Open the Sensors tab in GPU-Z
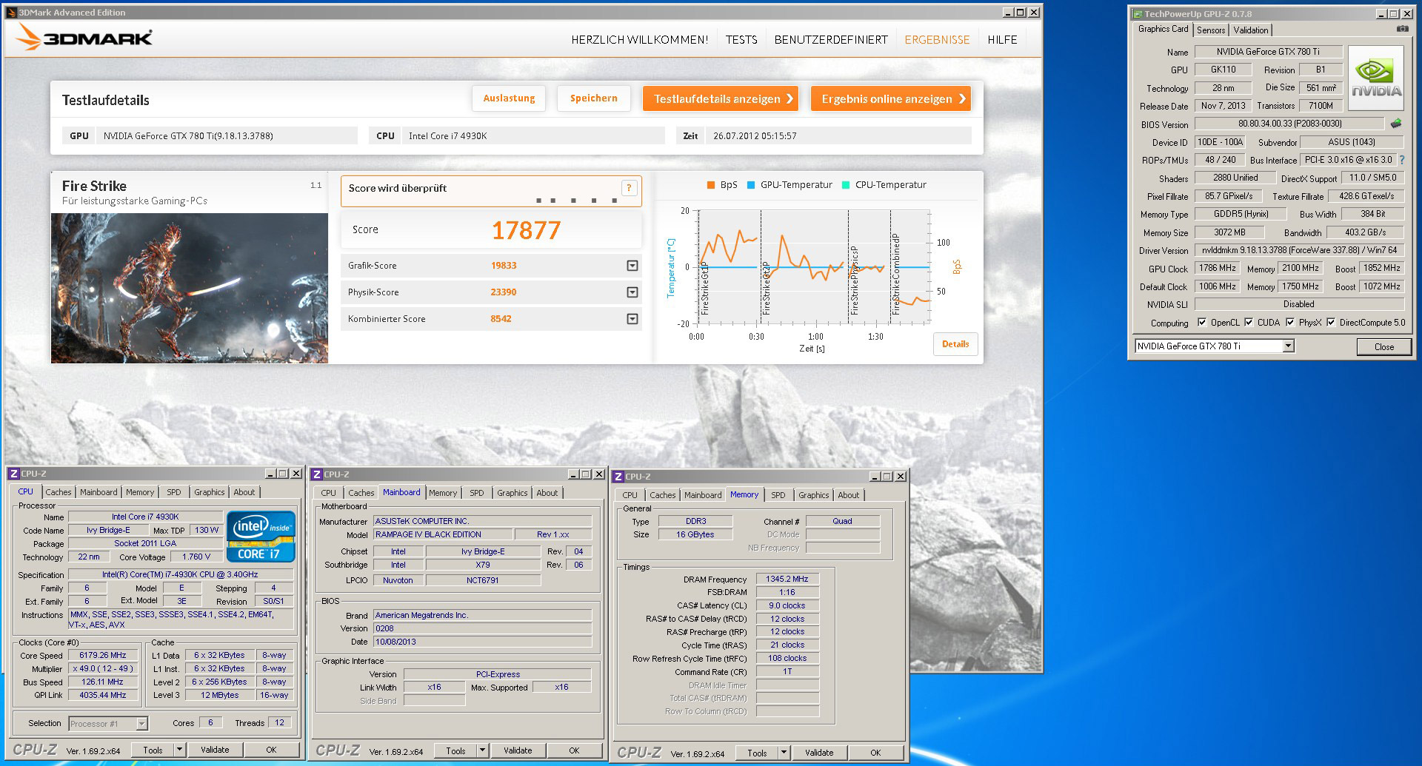1422x766 pixels. [1211, 30]
